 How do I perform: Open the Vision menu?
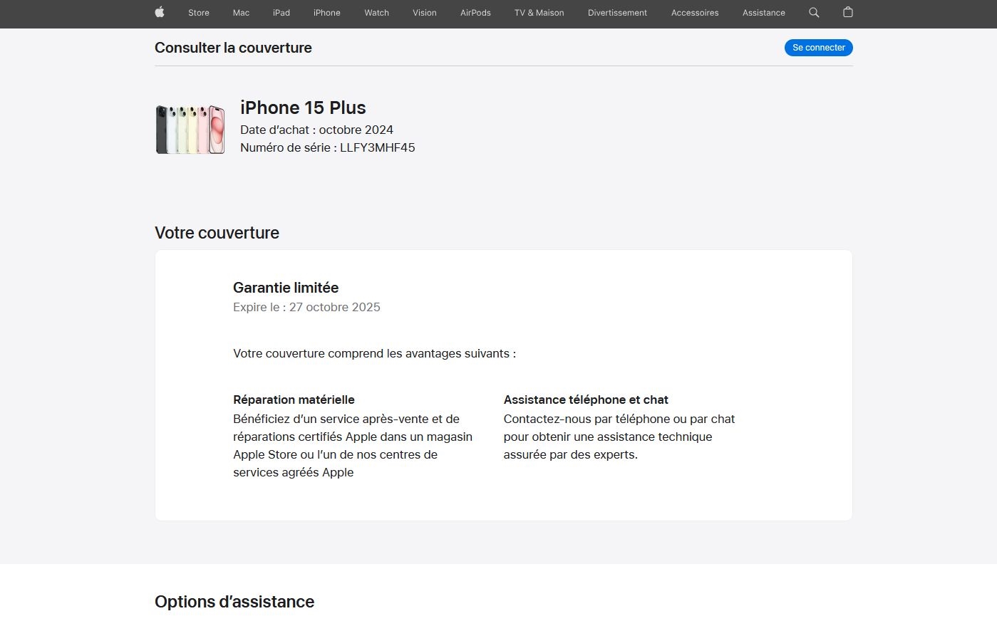(425, 13)
